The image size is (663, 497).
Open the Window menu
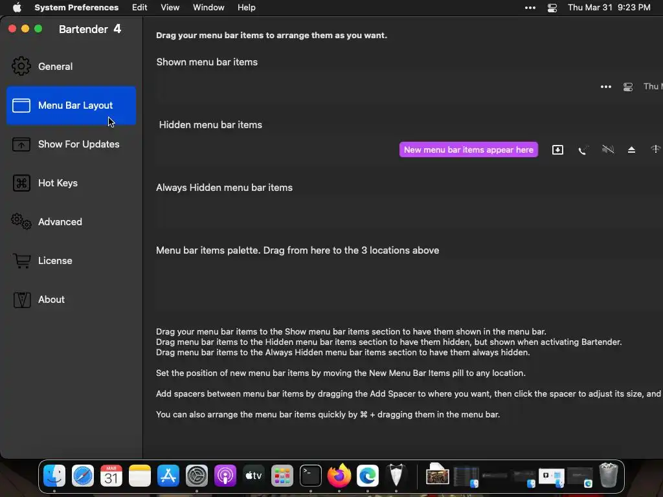pyautogui.click(x=208, y=8)
